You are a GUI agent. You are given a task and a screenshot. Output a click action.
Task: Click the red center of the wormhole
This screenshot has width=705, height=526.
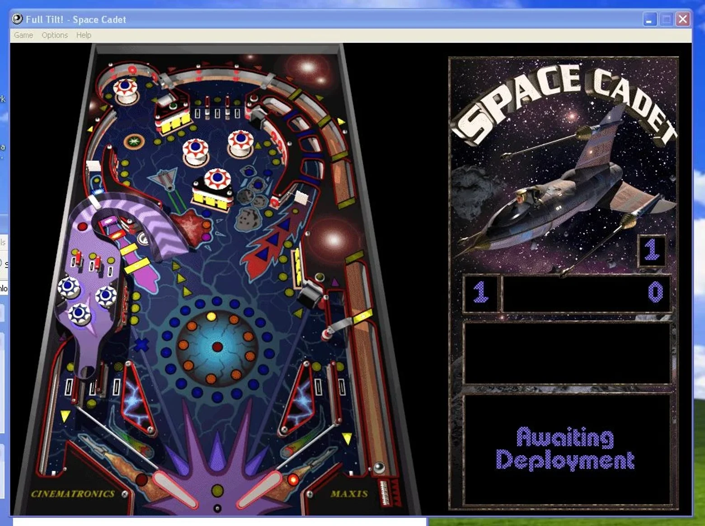coord(217,347)
